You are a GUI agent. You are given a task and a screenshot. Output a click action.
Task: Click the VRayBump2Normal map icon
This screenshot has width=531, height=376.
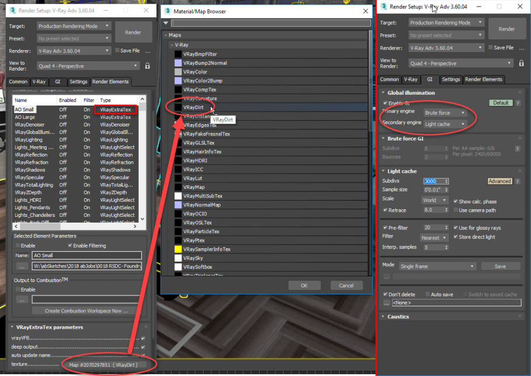(178, 63)
